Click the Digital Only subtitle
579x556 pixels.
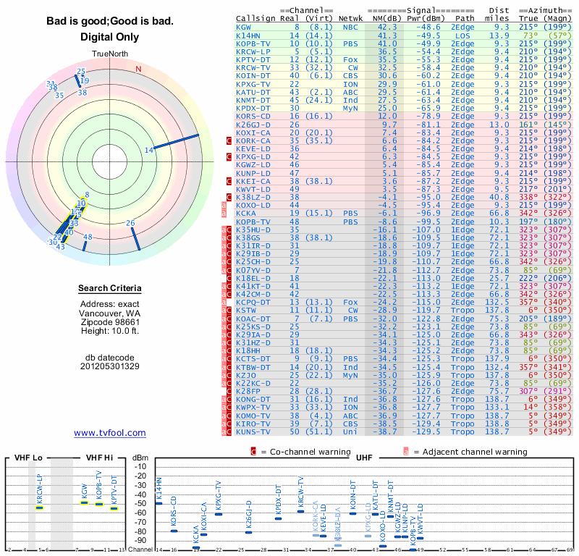click(x=110, y=37)
